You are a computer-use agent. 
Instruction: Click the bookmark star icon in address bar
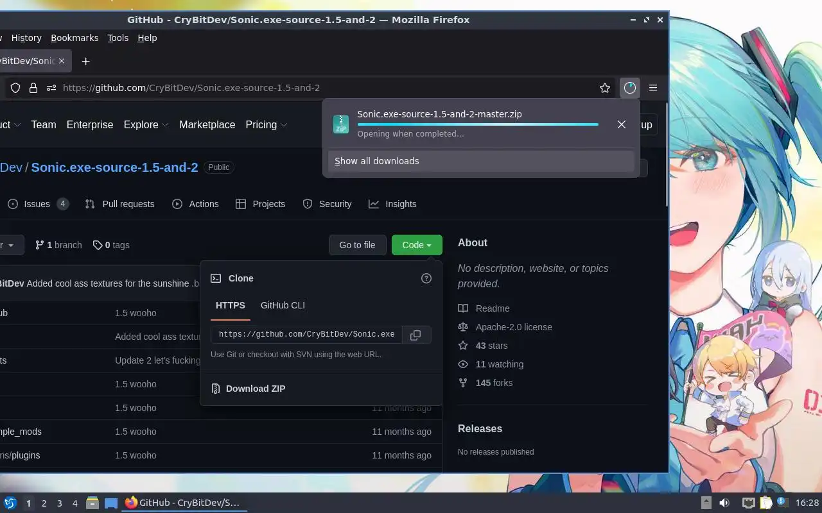(x=605, y=88)
